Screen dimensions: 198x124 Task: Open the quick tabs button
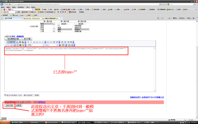[2, 19]
